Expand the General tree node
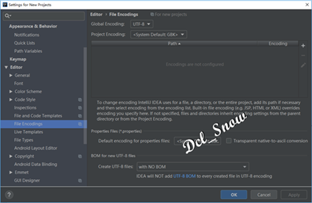312x203 pixels. pyautogui.click(x=11, y=75)
